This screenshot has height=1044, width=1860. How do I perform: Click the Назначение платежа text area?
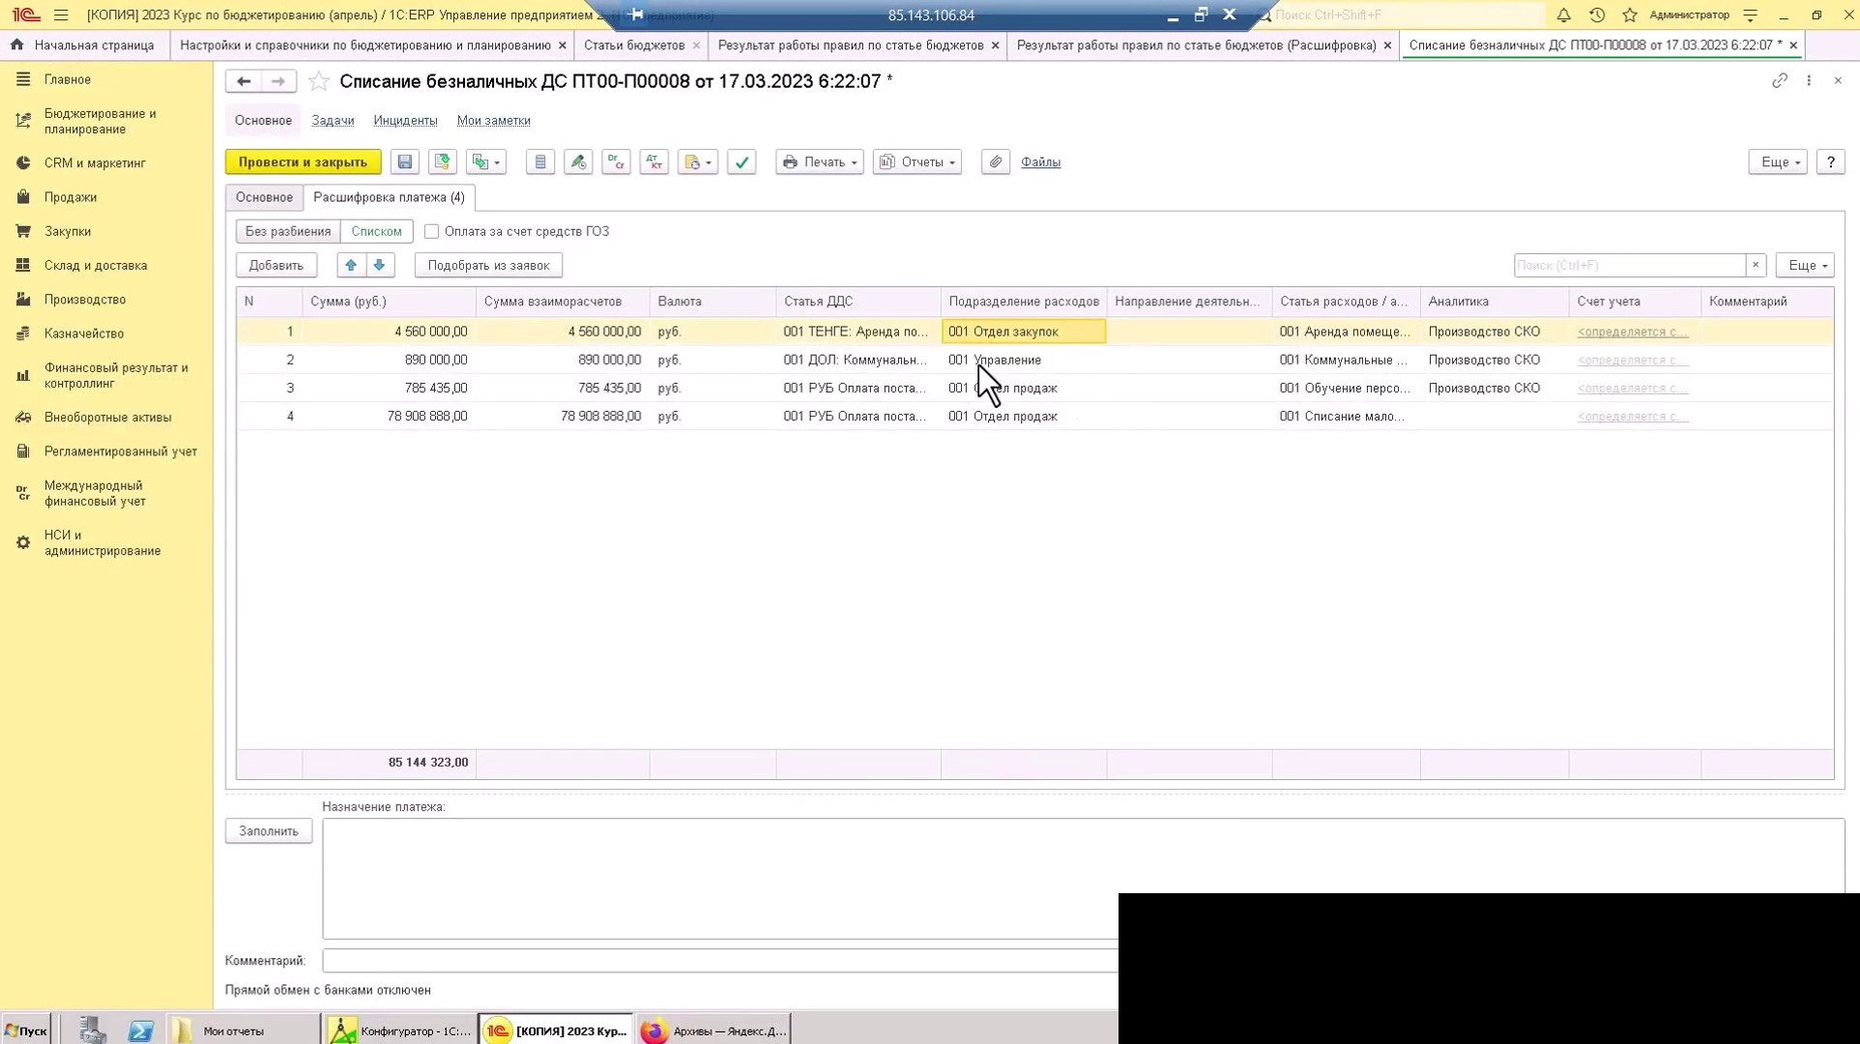(720, 879)
